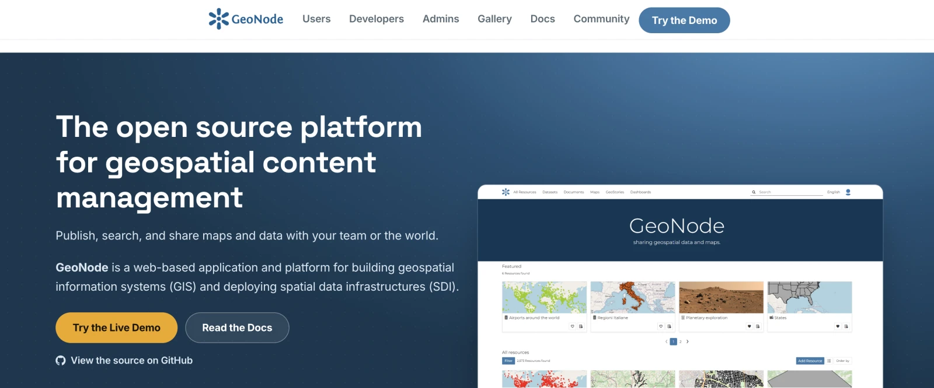The width and height of the screenshot is (934, 388).
Task: Click the Filter button in the preview
Action: [x=508, y=361]
